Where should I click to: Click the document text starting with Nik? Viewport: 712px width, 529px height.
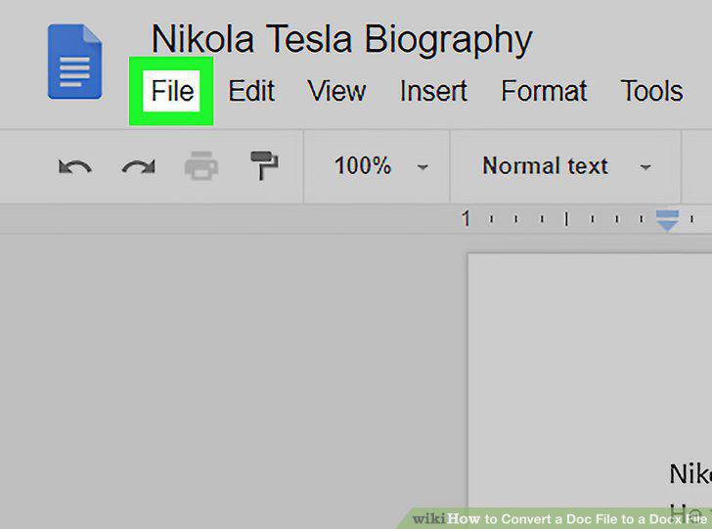690,474
